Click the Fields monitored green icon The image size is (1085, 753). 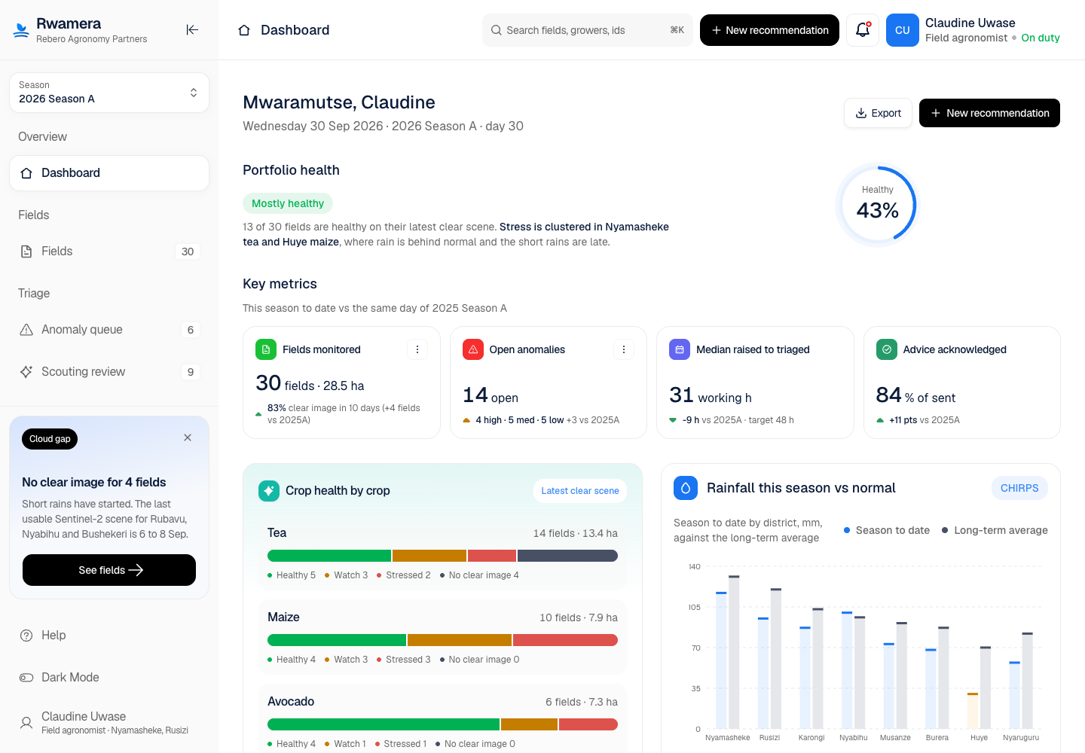click(265, 349)
